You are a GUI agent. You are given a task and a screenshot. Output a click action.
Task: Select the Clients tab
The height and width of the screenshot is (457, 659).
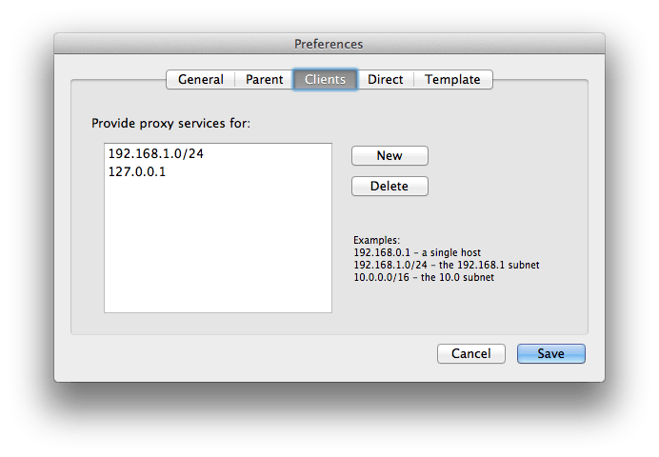[325, 80]
